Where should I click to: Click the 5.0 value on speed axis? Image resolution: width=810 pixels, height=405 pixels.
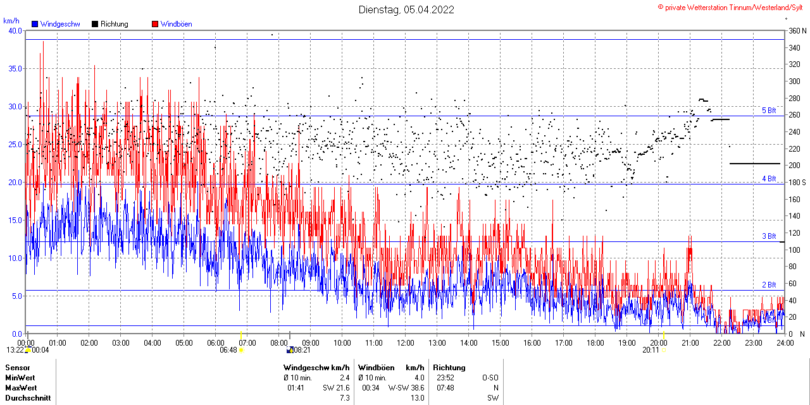click(x=16, y=296)
